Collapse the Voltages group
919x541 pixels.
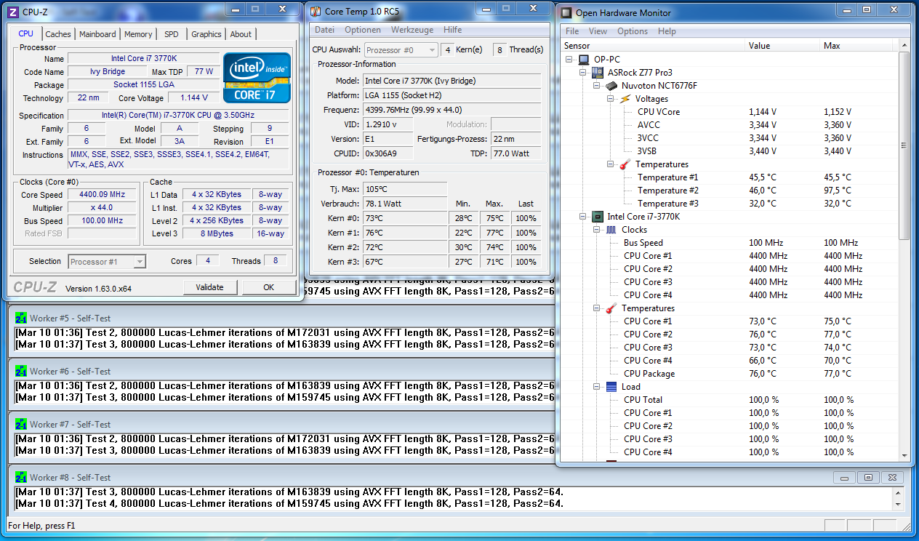611,99
